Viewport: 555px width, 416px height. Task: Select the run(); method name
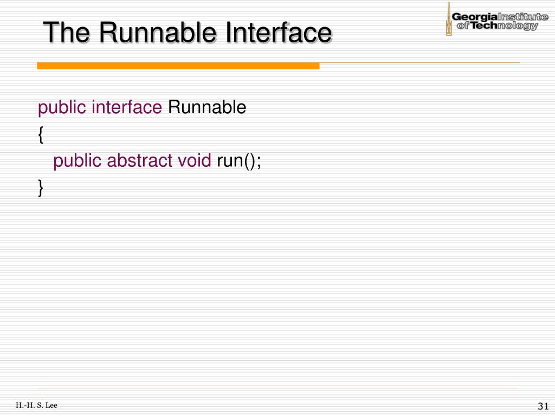pos(239,161)
